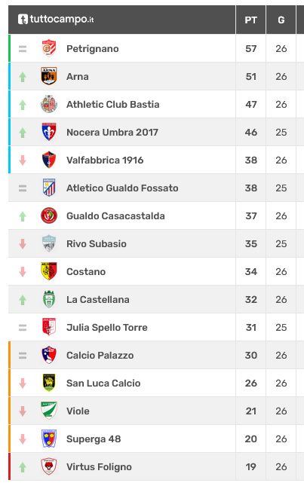Click the La Castellana green crest
This screenshot has width=304, height=489.
click(x=49, y=299)
